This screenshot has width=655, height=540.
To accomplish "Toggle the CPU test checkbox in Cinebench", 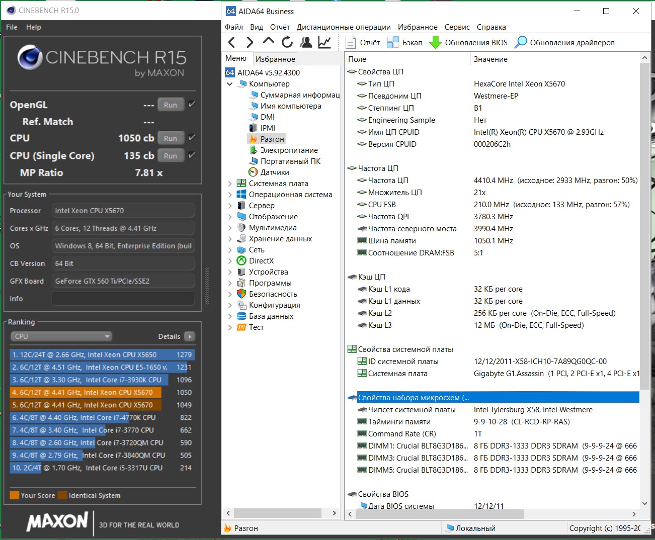I will [x=192, y=137].
